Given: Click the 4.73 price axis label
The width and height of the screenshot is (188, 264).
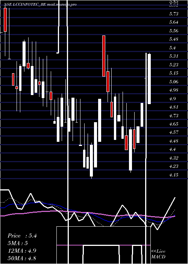Looking at the screenshot, I should pyautogui.click(x=174, y=116).
